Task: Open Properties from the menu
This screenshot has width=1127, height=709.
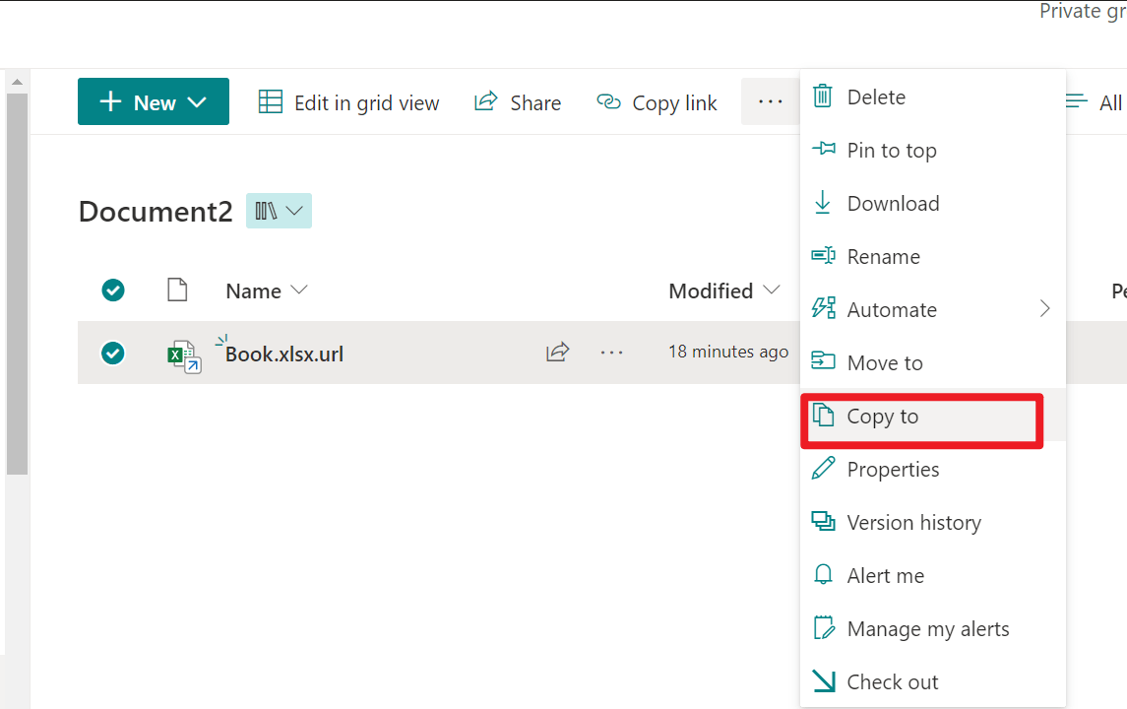Action: click(933, 470)
